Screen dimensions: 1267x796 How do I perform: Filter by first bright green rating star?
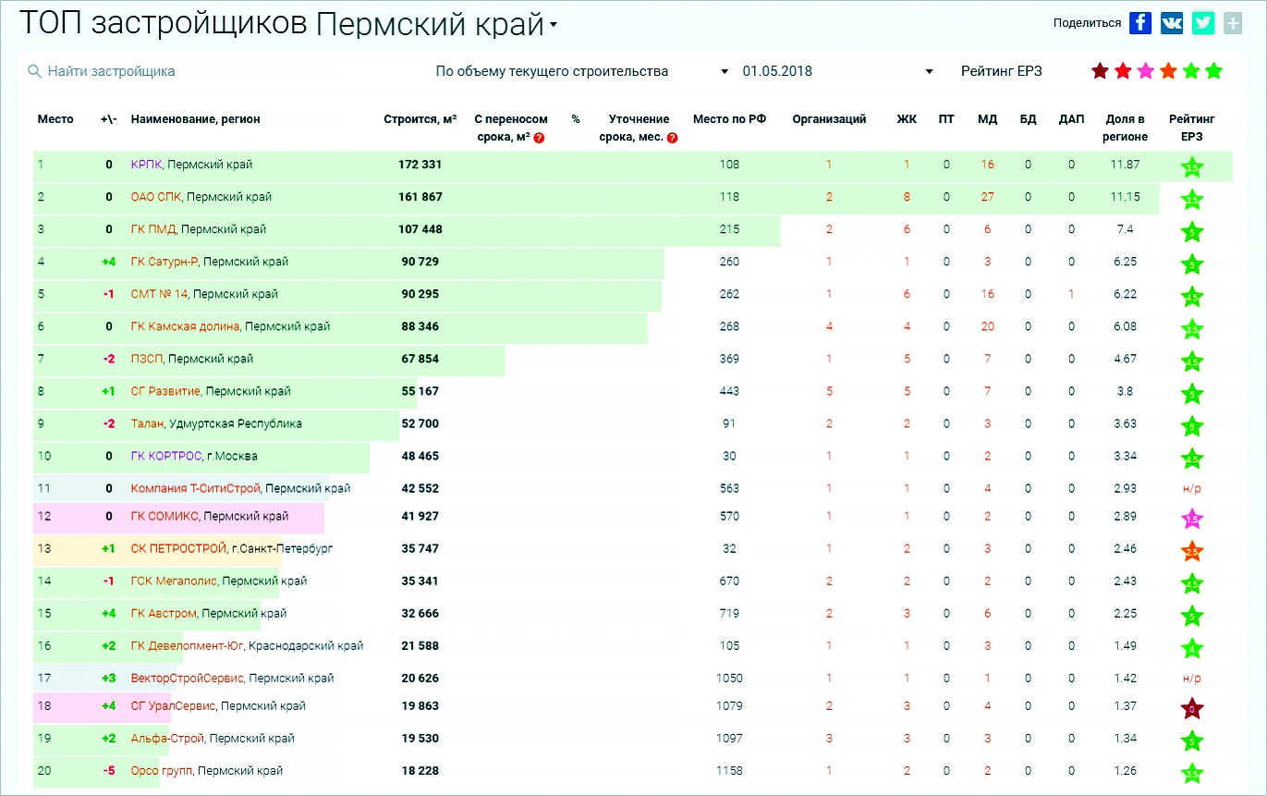pos(1191,71)
